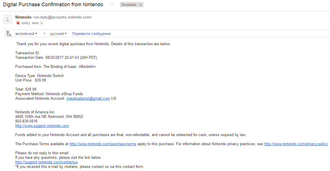
Task: Click the email subject title
Action: tap(53, 5)
